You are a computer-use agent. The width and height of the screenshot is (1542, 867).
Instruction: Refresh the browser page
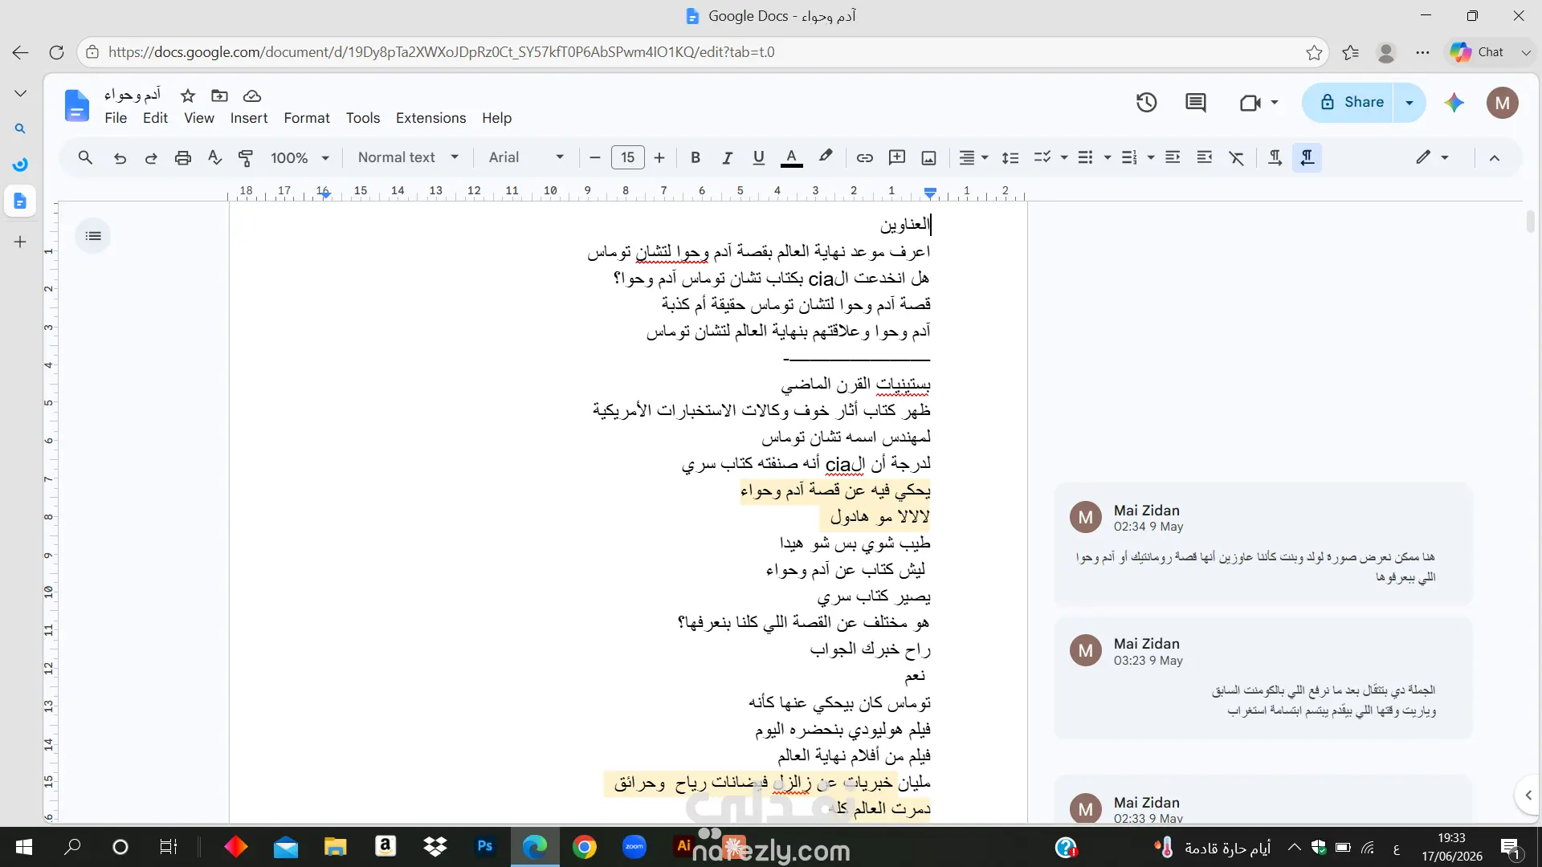coord(56,52)
